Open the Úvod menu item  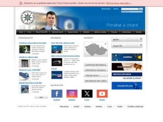[x=21, y=32]
